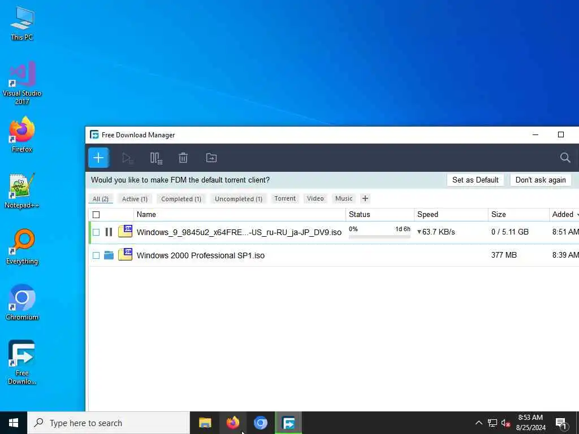
Task: Switch to the Active (1) filter tab
Action: point(135,199)
